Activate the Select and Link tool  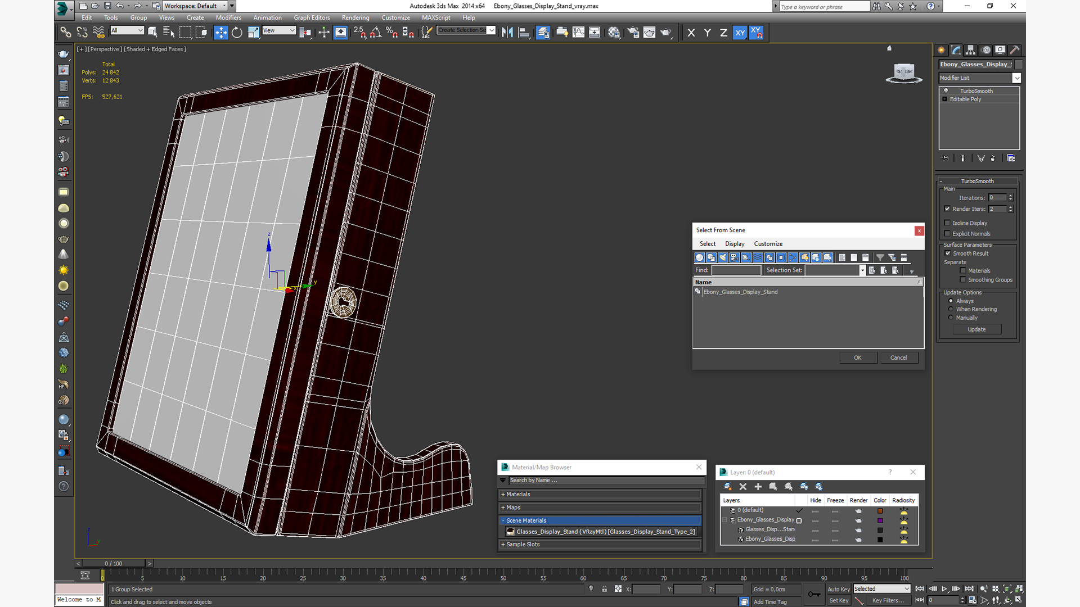[x=66, y=33]
